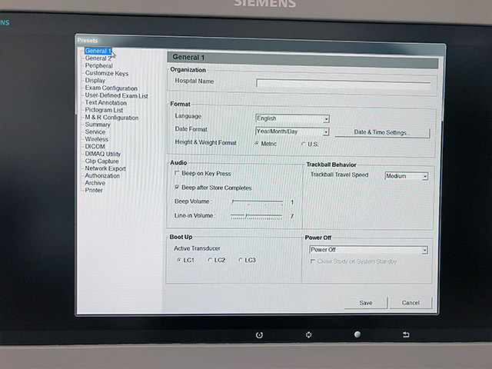Click the Hospital Name input field
Image resolution: width=492 pixels, height=369 pixels.
(x=344, y=84)
